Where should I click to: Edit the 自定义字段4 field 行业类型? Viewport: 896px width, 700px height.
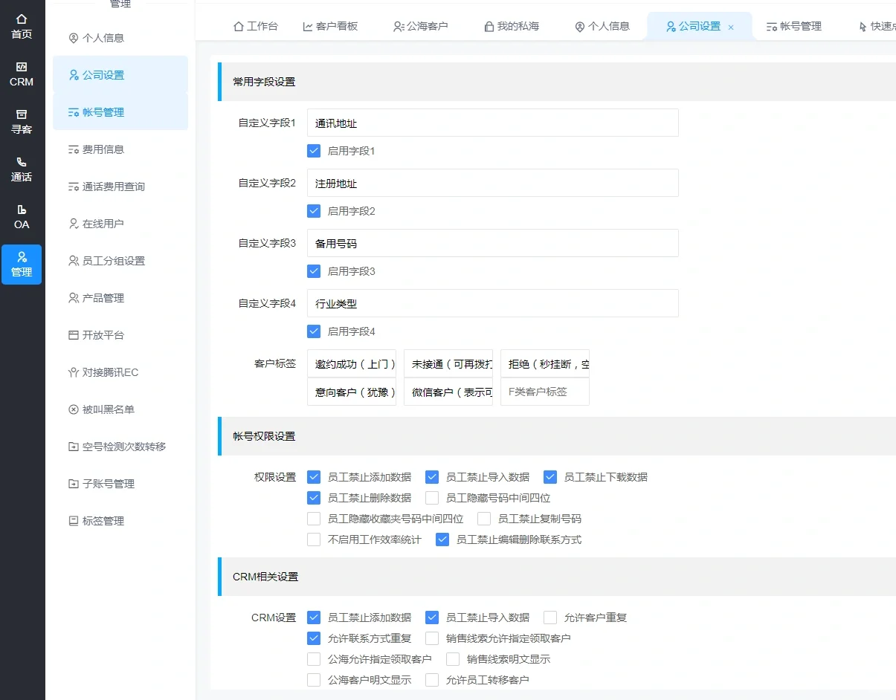pyautogui.click(x=493, y=303)
